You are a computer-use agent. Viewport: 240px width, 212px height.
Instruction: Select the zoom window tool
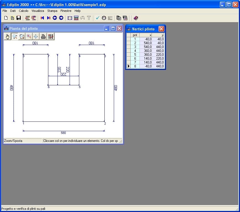(22, 36)
